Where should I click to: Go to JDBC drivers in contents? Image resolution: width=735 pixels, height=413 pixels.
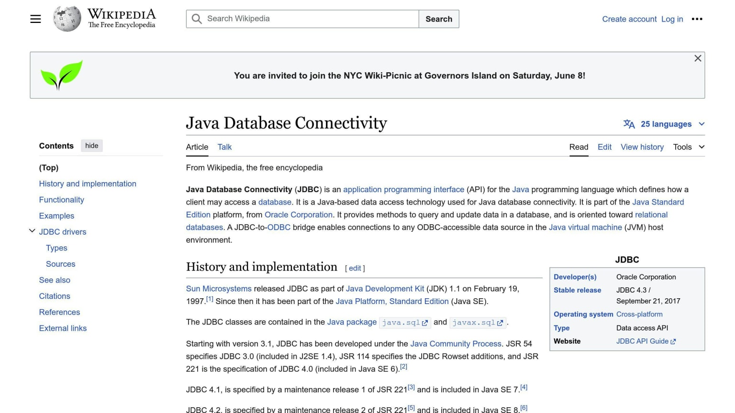click(x=63, y=232)
